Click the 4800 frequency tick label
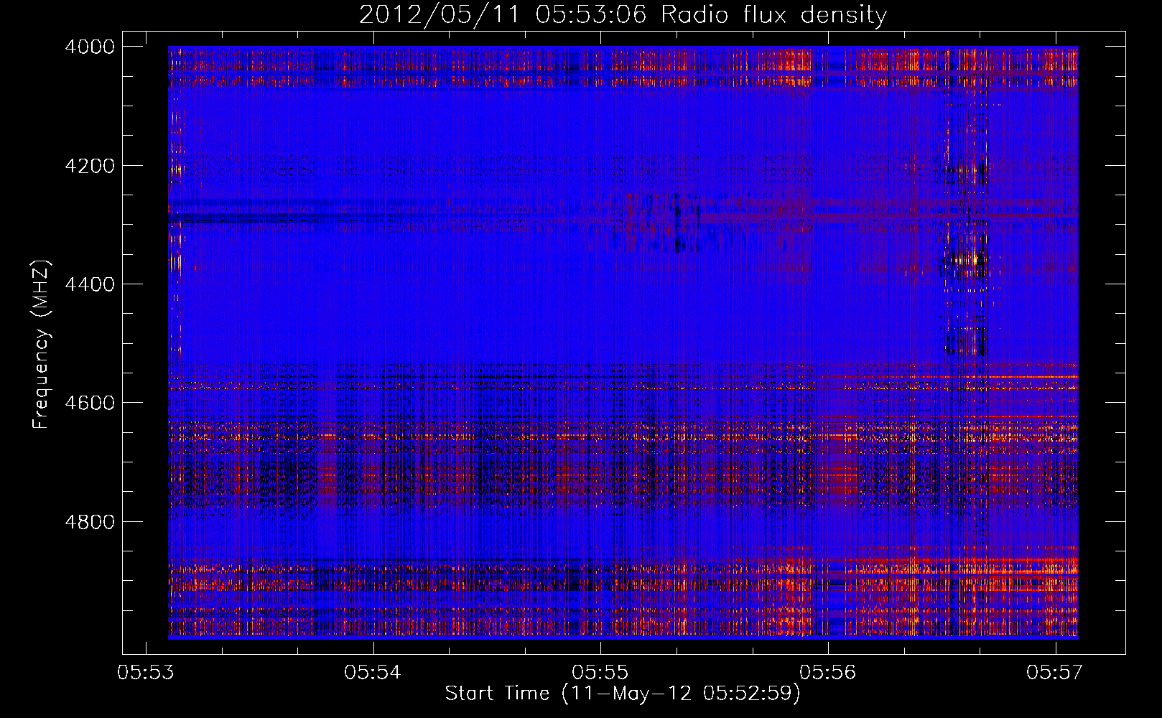Viewport: 1162px width, 718px height. 90,521
